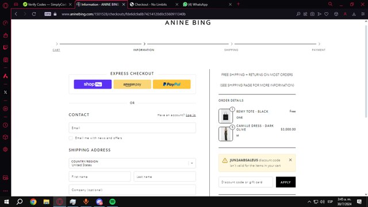Image resolution: width=368 pixels, height=207 pixels.
Task: Open X (Twitter) panel in sidebar
Action: [x=5, y=92]
